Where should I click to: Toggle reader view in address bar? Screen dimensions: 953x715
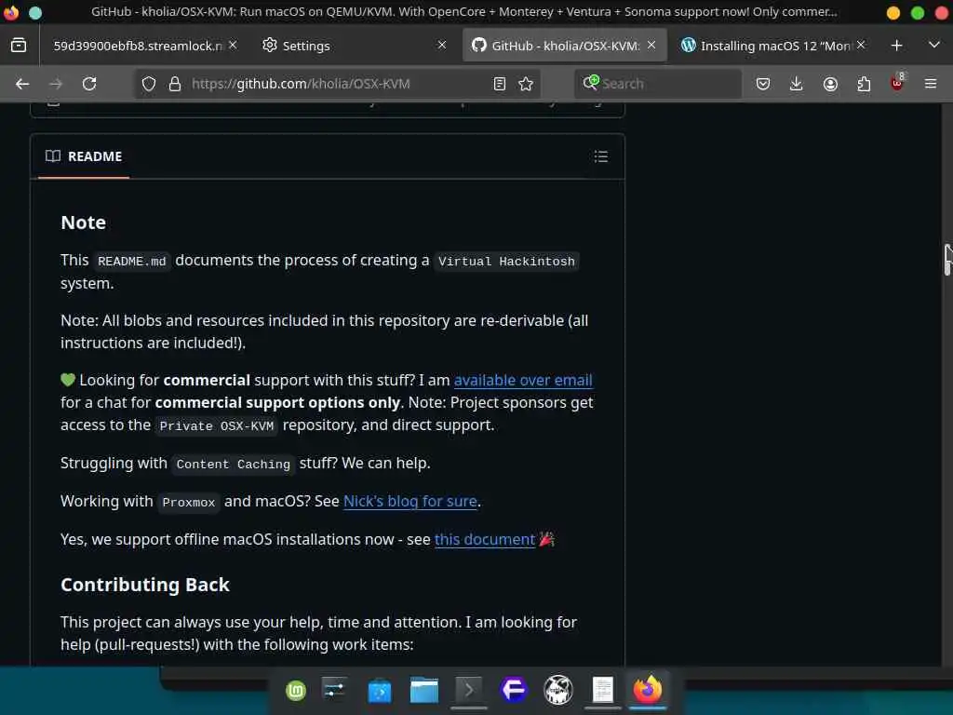tap(500, 84)
